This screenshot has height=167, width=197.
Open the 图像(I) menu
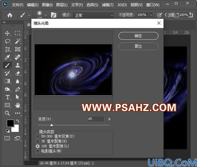click(x=47, y=5)
